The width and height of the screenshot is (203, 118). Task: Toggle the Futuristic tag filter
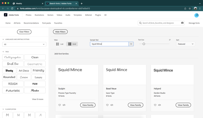13,90
